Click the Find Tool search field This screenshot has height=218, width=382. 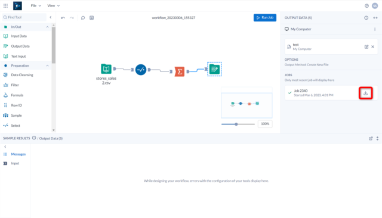[x=24, y=17]
